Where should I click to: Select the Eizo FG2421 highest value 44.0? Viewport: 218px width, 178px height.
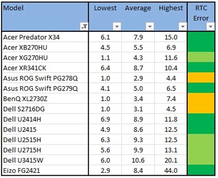[171, 170]
